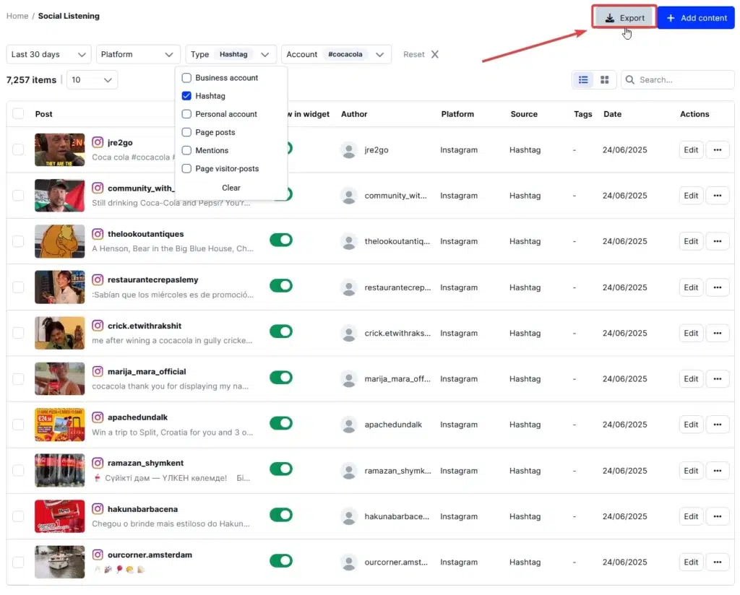740x595 pixels.
Task: Go to Home breadcrumb
Action: point(17,16)
